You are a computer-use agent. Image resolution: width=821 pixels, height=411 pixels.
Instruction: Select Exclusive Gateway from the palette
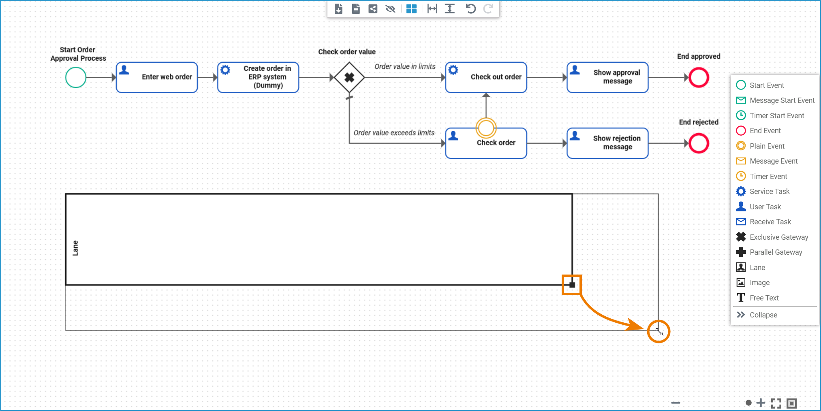[778, 237]
